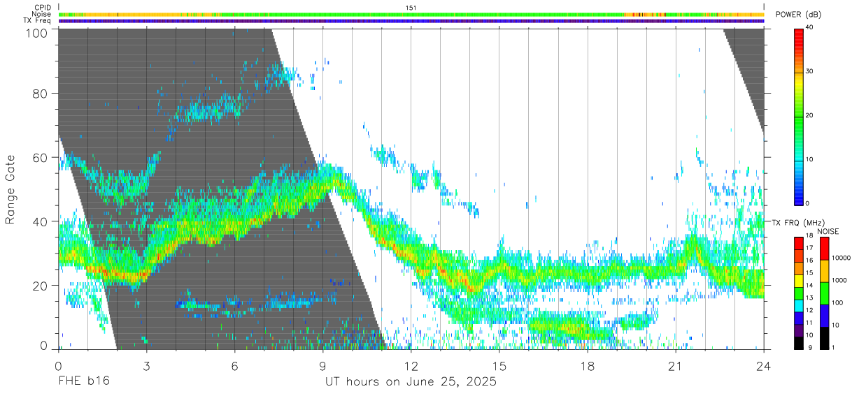Click the hour tick label '9'
This screenshot has width=859, height=396.
coord(322,365)
